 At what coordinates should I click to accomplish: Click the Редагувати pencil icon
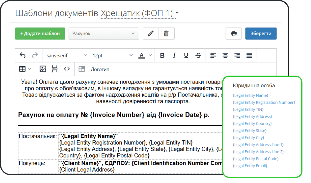pos(150,33)
